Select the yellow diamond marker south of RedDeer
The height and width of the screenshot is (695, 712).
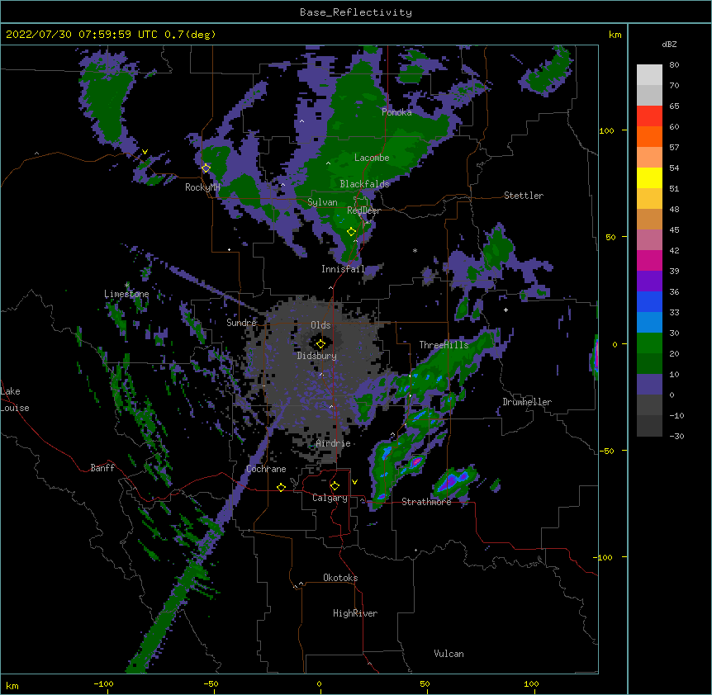pyautogui.click(x=351, y=232)
